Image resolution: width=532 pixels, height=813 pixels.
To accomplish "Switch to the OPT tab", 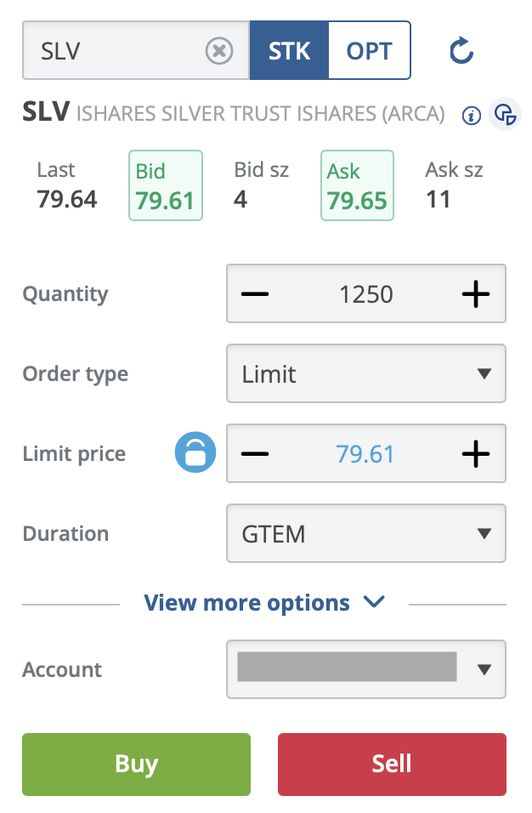I will click(370, 51).
